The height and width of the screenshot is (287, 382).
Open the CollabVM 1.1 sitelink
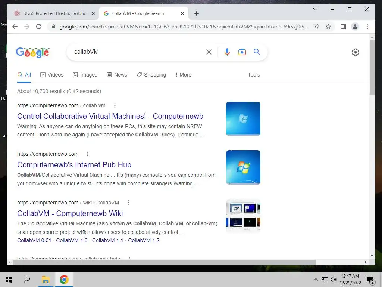click(x=108, y=240)
